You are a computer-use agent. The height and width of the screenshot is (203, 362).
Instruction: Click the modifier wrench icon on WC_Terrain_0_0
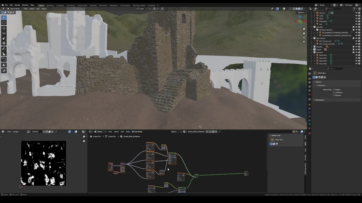335,41
